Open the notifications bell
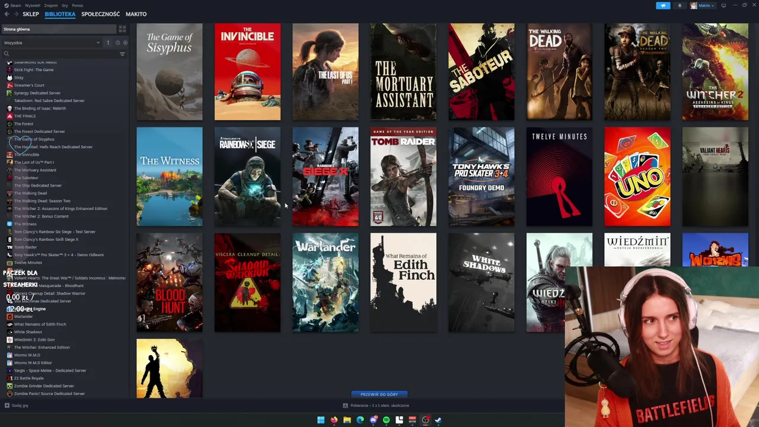 680,5
